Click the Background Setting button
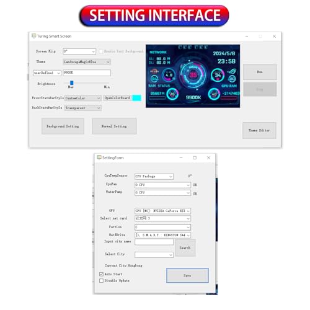 point(63,126)
